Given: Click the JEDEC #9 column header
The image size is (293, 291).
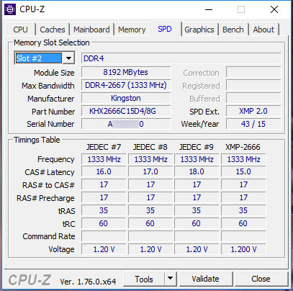Looking at the screenshot, I should click(197, 147).
